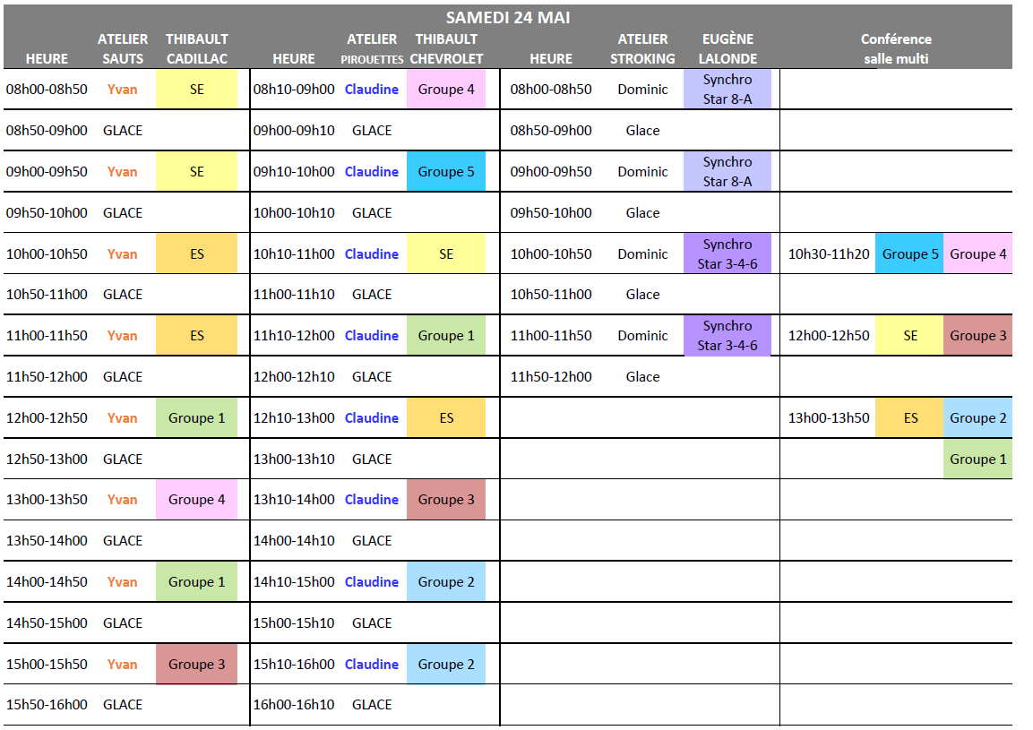Click the ATELIER PIROUETTES header
The width and height of the screenshot is (1033, 730).
point(372,48)
